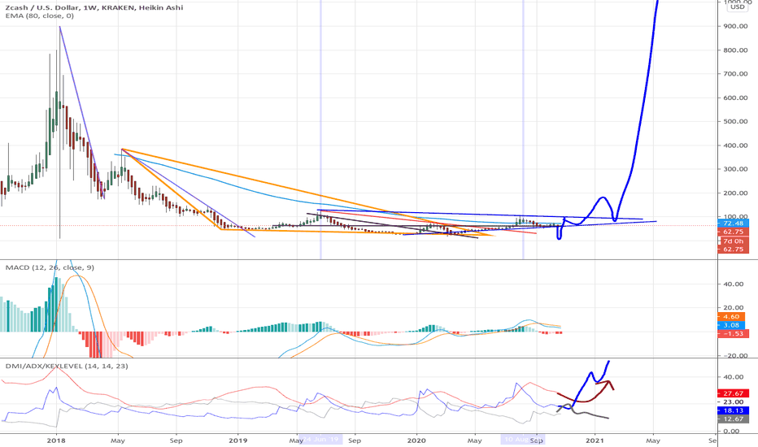This screenshot has height=447, width=758.
Task: Click the blue 18.13 DMI value tag
Action: point(734,410)
